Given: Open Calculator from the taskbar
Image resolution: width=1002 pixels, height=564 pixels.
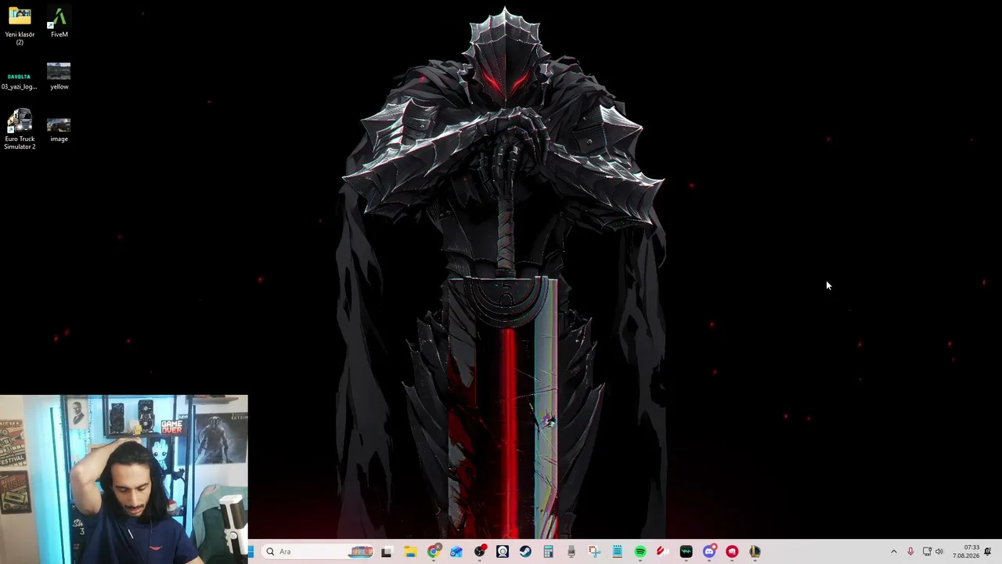Looking at the screenshot, I should [549, 551].
